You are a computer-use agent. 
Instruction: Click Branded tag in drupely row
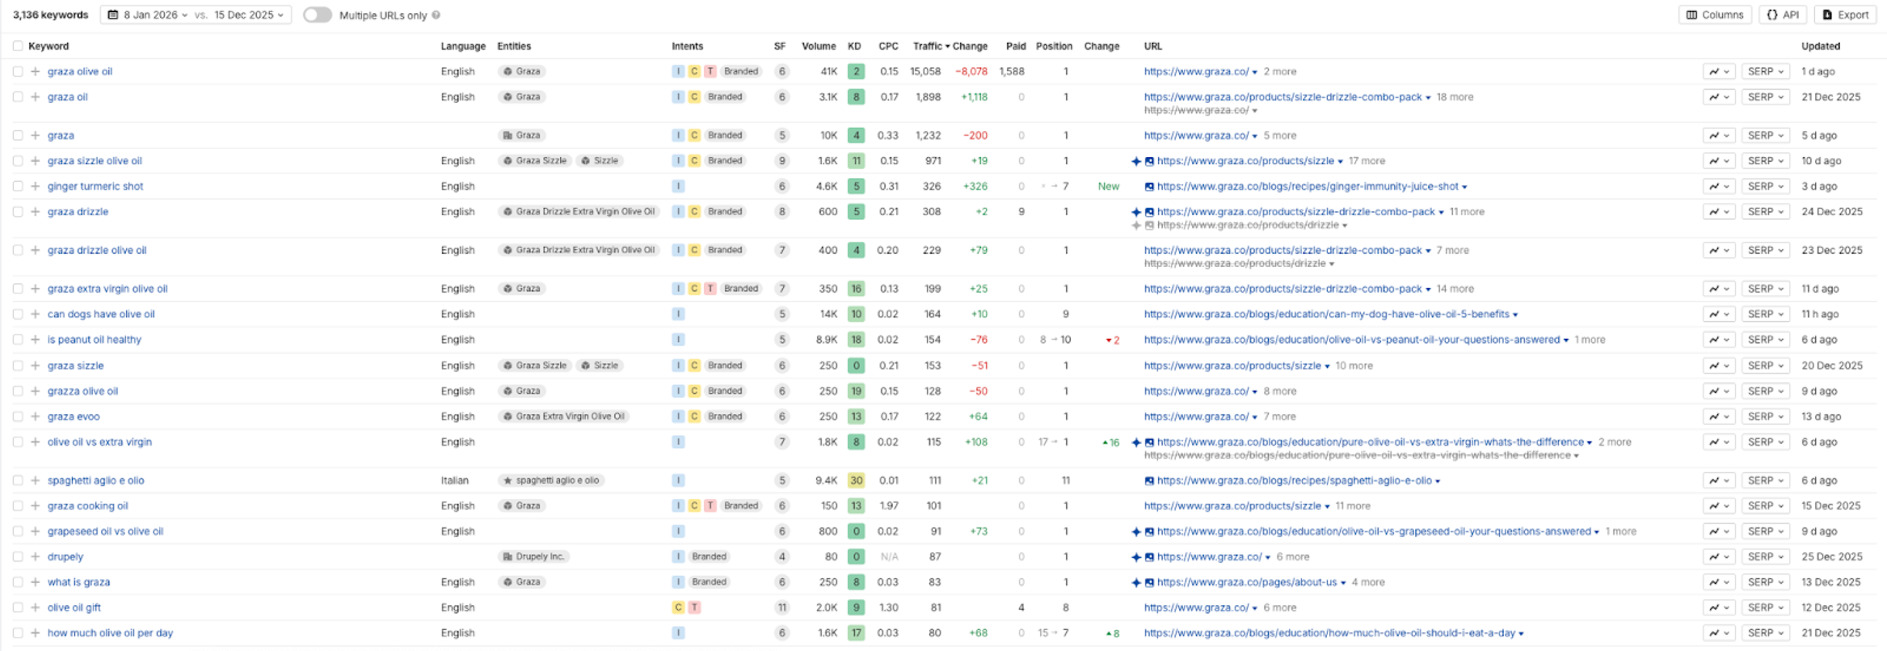coord(709,557)
